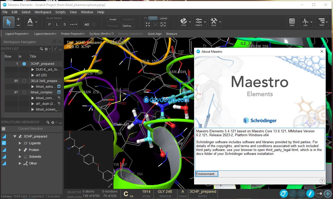Click the minus remove-from-selection button
The height and width of the screenshot is (199, 333).
point(18,25)
